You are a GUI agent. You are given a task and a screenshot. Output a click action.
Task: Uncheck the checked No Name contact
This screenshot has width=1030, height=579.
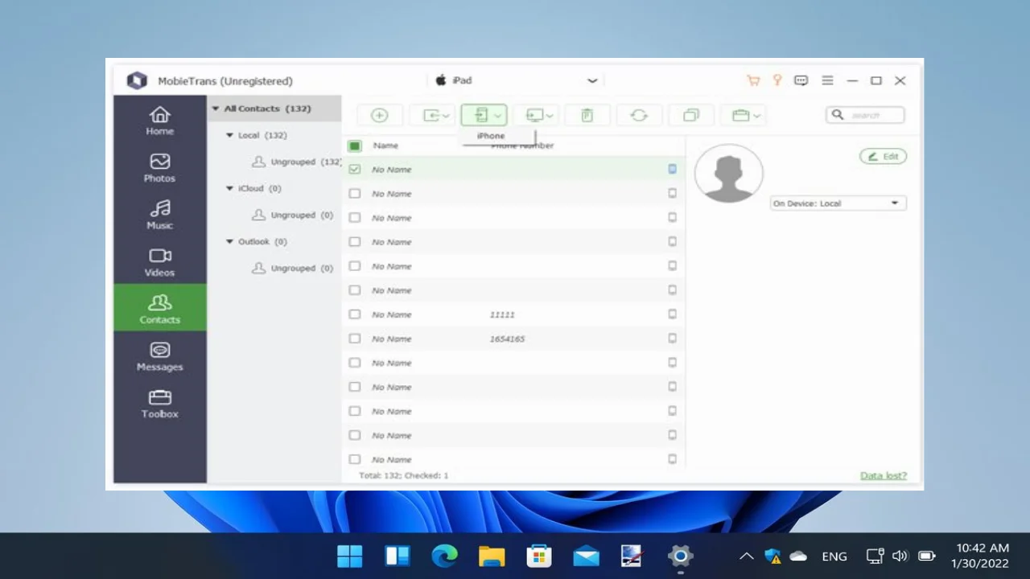[x=355, y=169]
